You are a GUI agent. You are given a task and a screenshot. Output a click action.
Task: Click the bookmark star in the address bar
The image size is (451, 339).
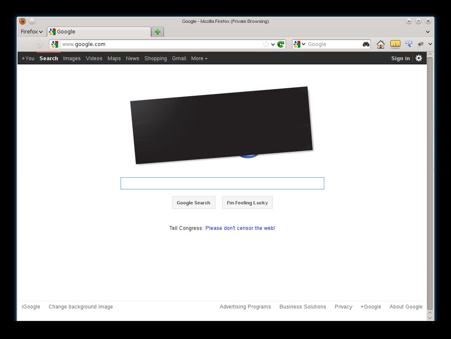point(266,44)
